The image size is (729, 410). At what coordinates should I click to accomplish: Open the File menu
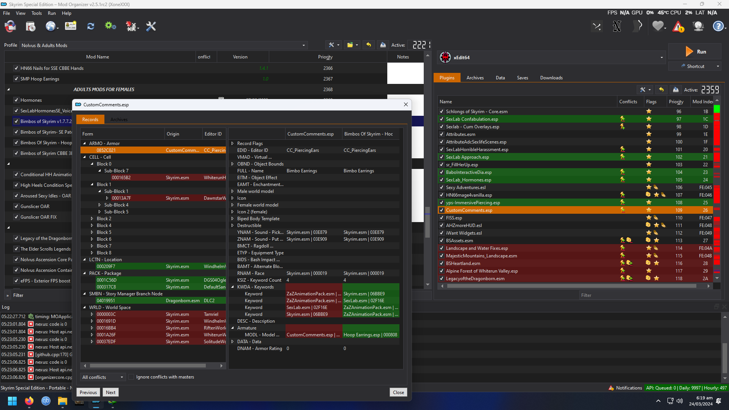click(6, 13)
